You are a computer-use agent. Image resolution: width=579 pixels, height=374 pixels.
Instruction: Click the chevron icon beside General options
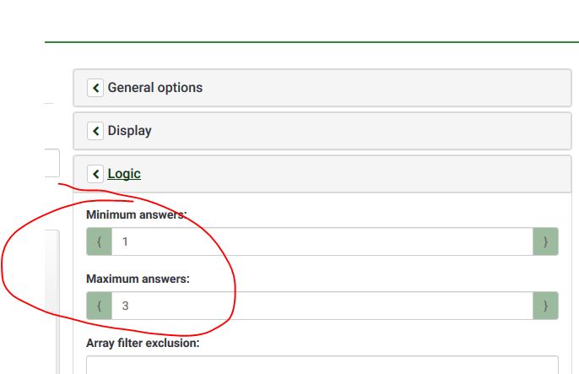(x=95, y=88)
